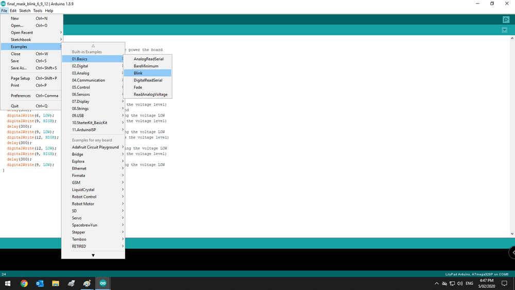Open the 11.ArduinoISP submenu
Viewport: 515px width, 290px height.
[93, 130]
